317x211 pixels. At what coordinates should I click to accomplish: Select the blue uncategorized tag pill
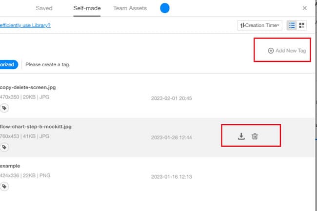coord(9,65)
